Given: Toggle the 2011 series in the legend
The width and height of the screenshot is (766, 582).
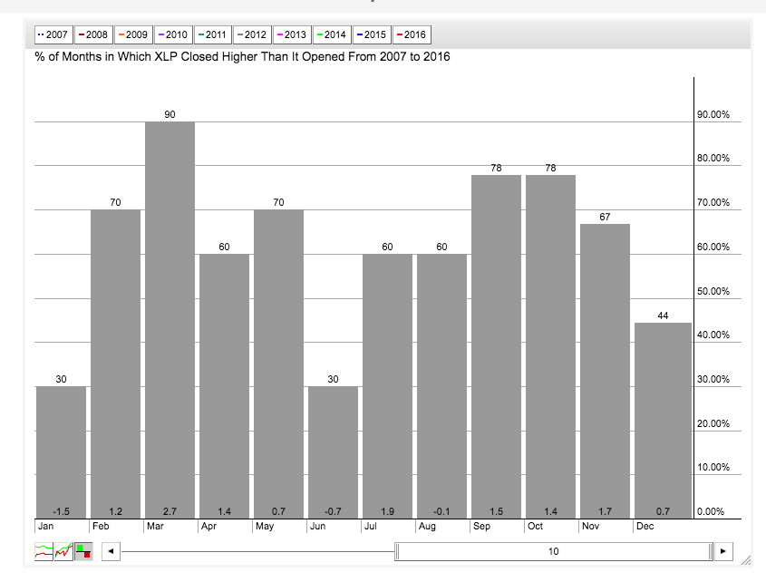Looking at the screenshot, I should [x=213, y=34].
